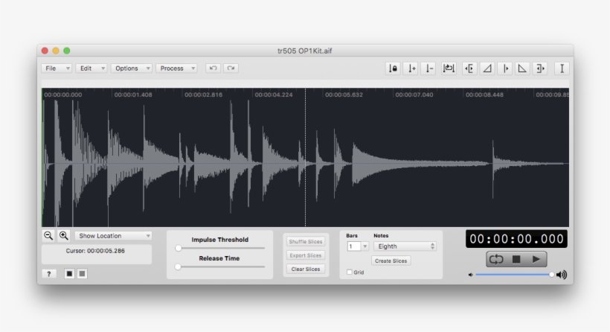610x332 pixels.
Task: Zoom out the waveform with magnifier minus
Action: coord(48,235)
